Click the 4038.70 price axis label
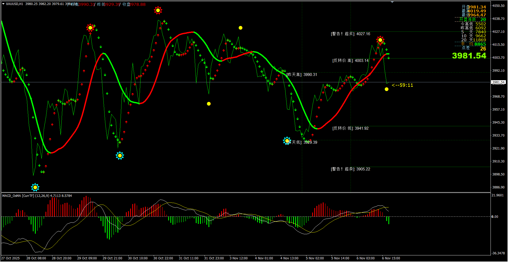This screenshot has height=262, width=508. point(498,19)
